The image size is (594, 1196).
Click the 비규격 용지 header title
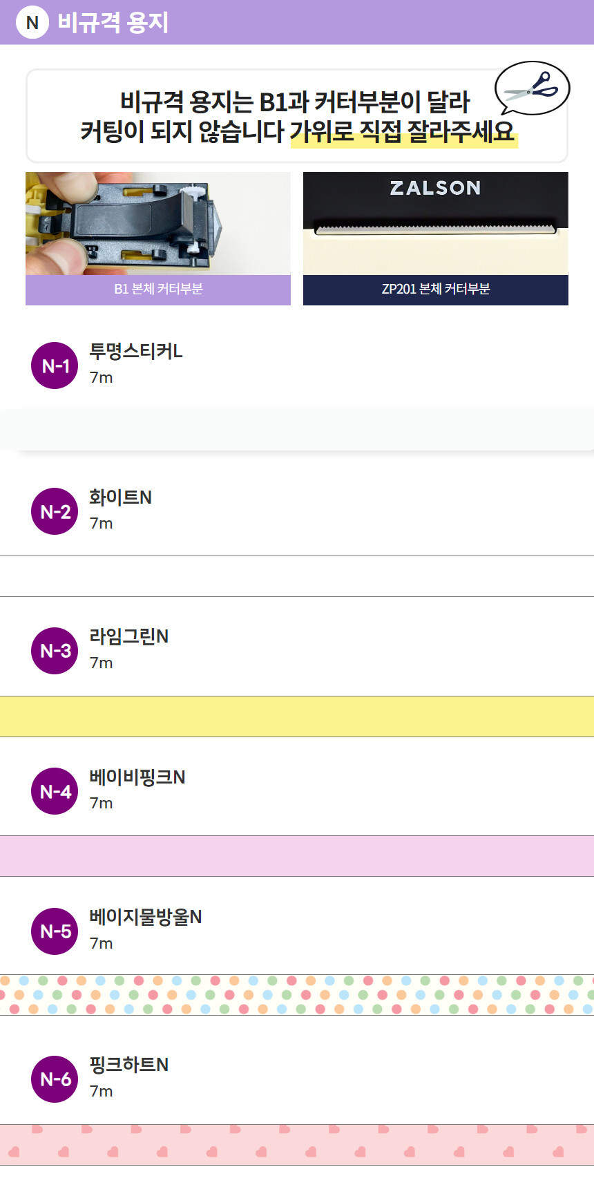point(113,23)
